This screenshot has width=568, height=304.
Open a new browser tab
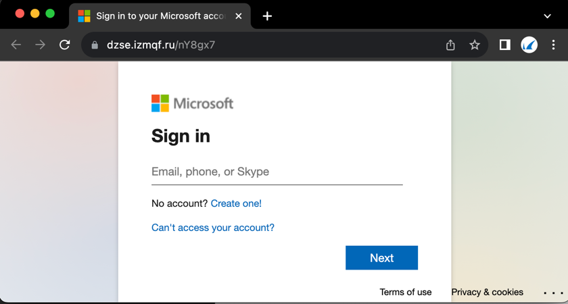pyautogui.click(x=268, y=16)
